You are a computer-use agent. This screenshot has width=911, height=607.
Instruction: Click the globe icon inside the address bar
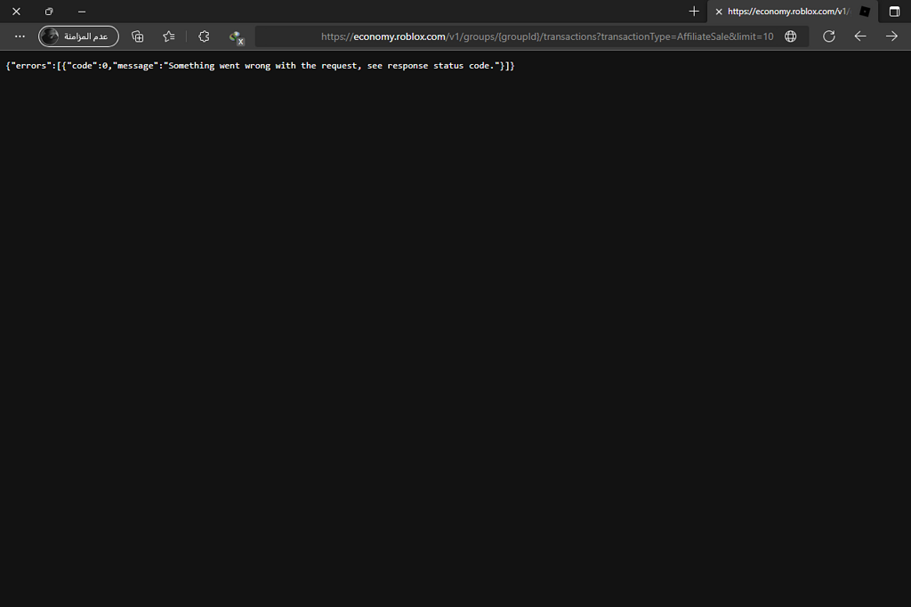click(x=790, y=36)
